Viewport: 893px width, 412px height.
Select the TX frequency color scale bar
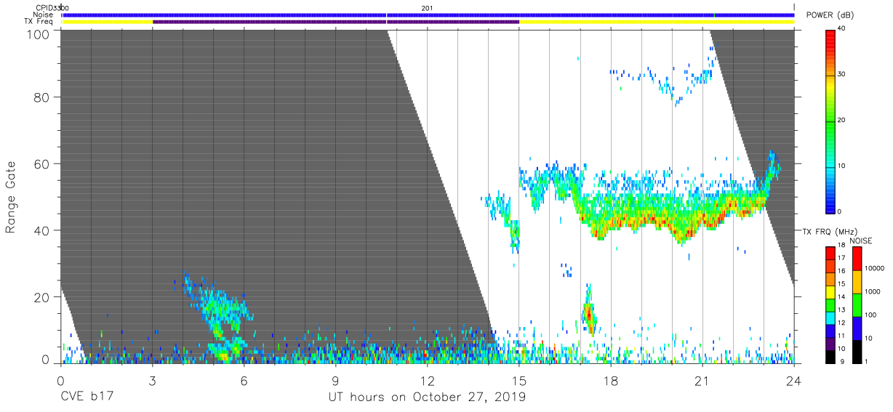coord(830,304)
